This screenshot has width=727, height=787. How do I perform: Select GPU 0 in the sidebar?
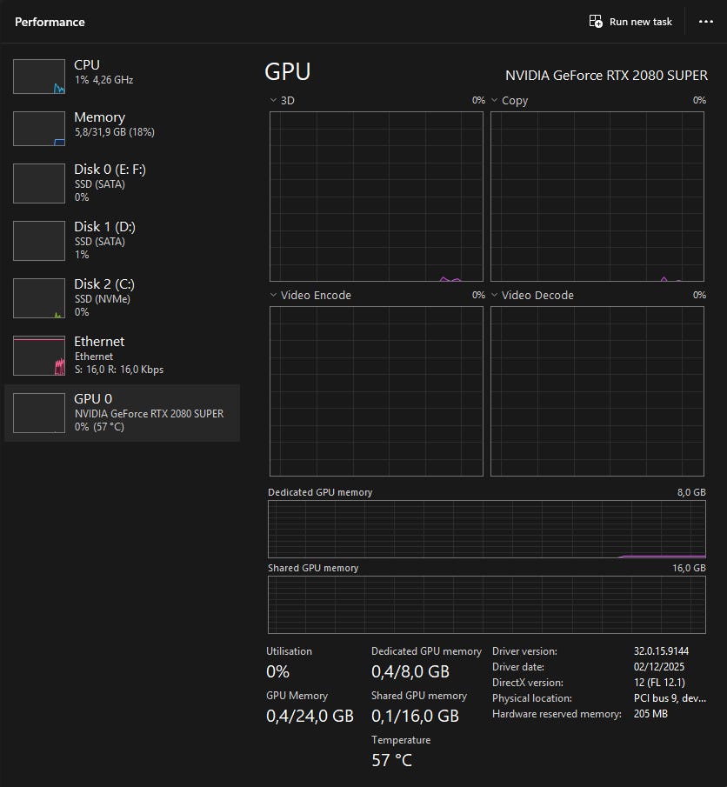point(122,412)
